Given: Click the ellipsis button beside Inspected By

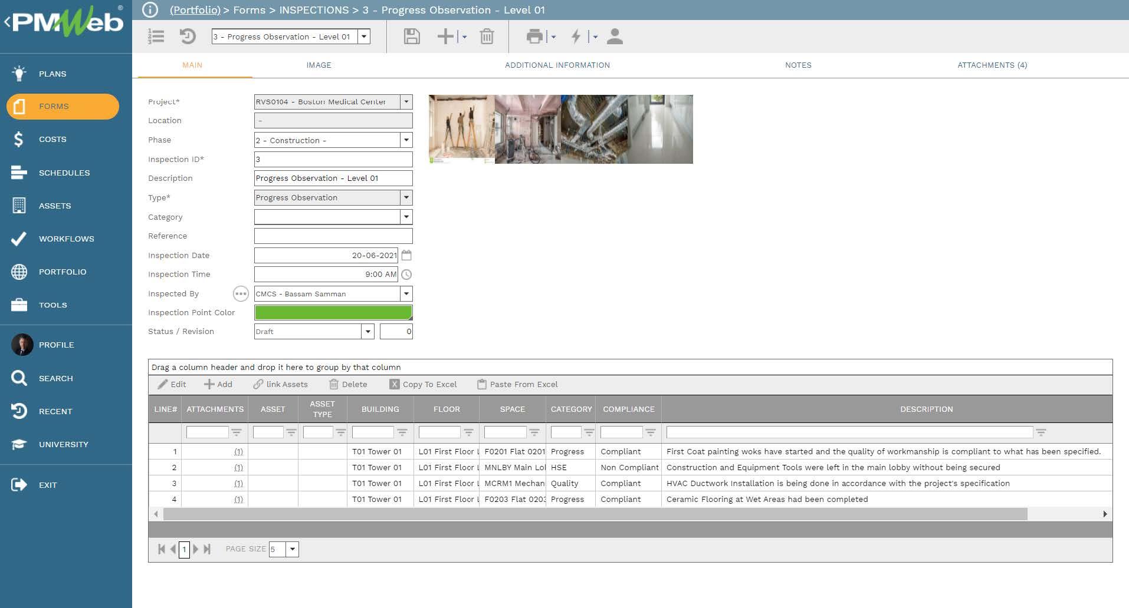Looking at the screenshot, I should [241, 293].
